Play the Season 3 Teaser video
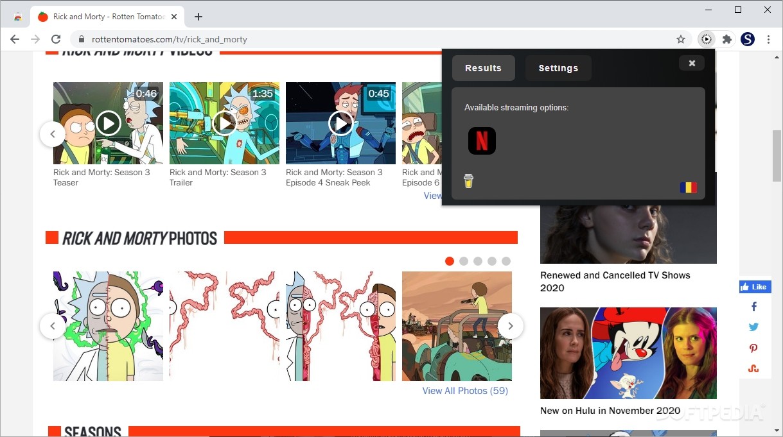The height and width of the screenshot is (437, 783). pos(108,123)
